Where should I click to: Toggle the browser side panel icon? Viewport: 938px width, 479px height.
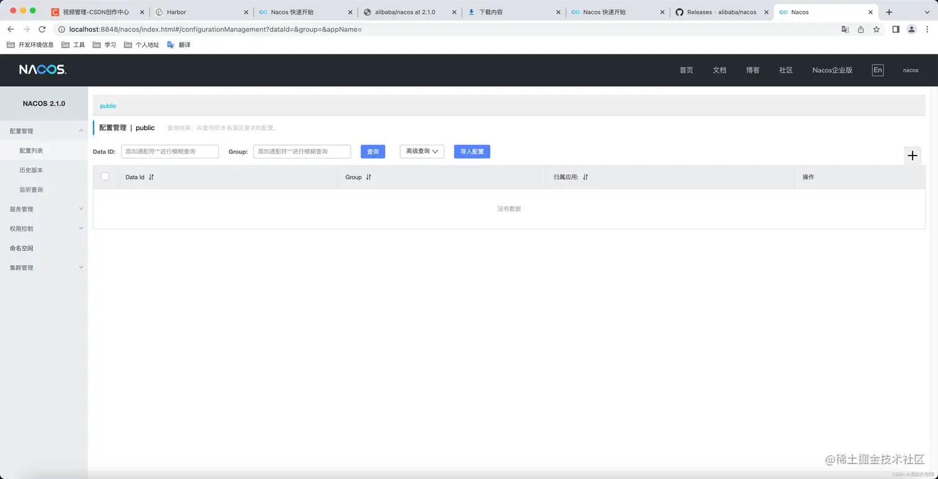(x=896, y=29)
